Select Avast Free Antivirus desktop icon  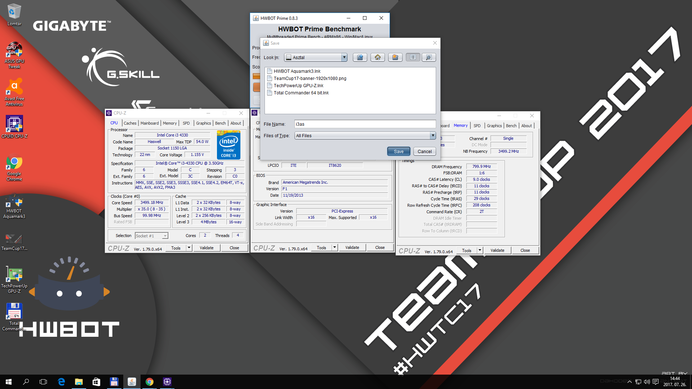pyautogui.click(x=14, y=93)
